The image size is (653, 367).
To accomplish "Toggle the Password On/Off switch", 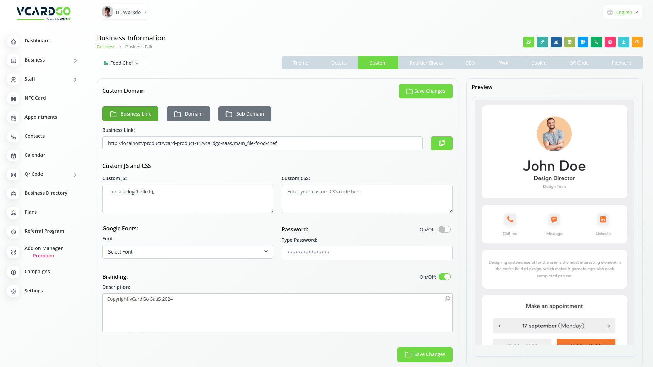I will 444,229.
